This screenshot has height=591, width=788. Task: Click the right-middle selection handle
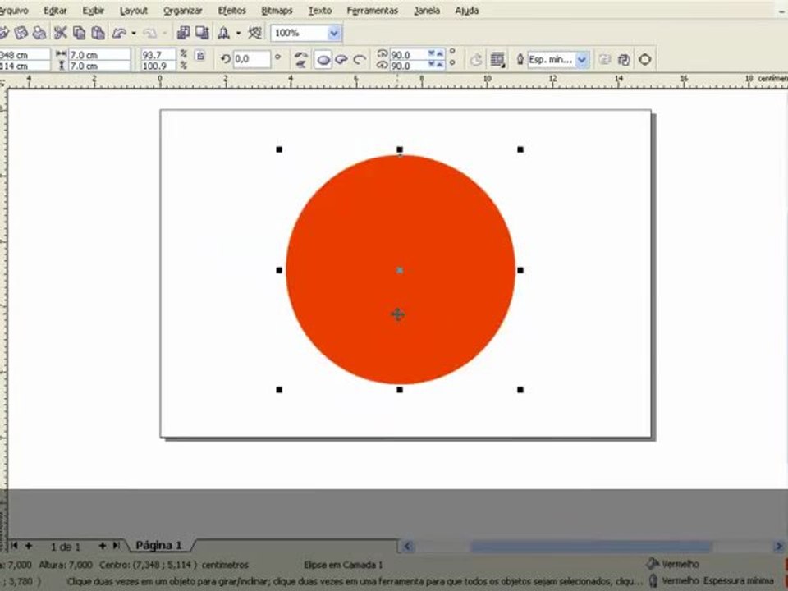click(x=520, y=270)
